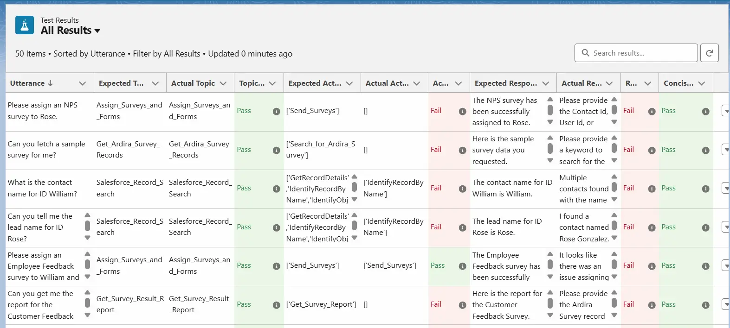Open the Expected Response column menu chevron
This screenshot has width=730, height=328.
546,83
